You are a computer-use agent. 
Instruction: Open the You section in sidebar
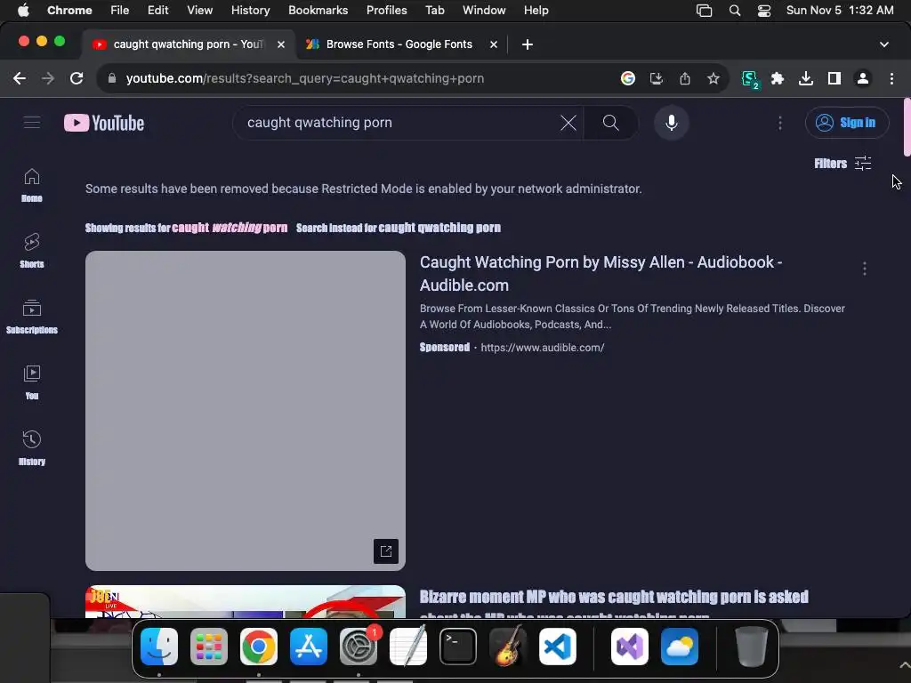coord(32,382)
